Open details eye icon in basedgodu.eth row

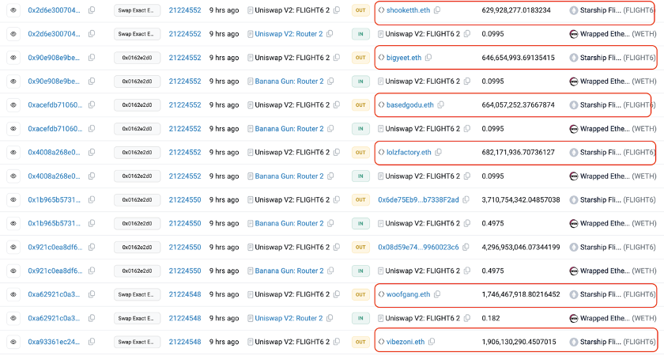13,105
